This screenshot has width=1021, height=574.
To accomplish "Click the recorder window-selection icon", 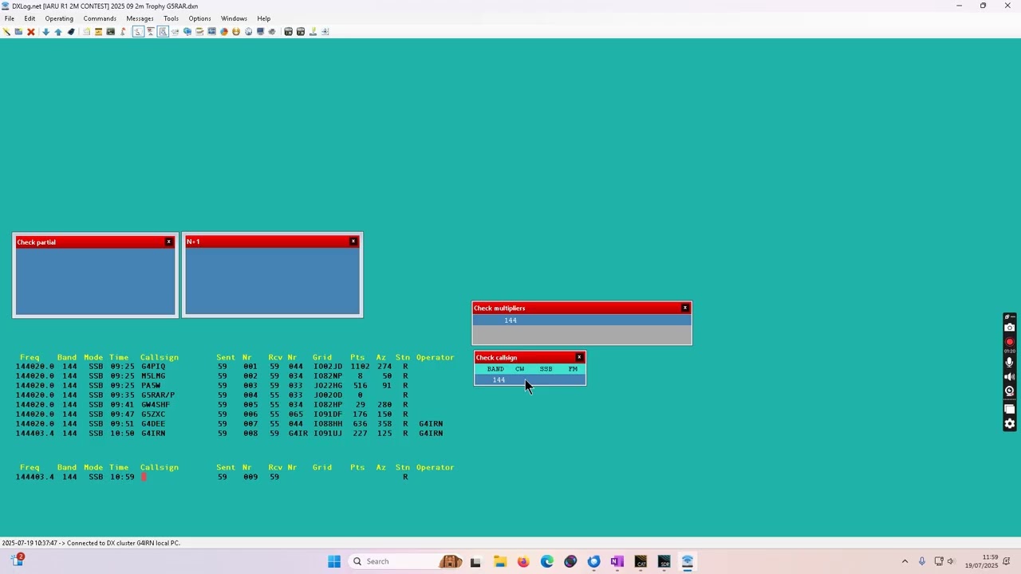I will click(x=1010, y=409).
